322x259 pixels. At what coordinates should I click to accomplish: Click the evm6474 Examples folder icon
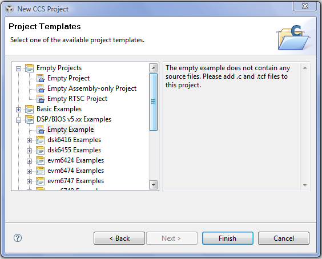click(40, 171)
